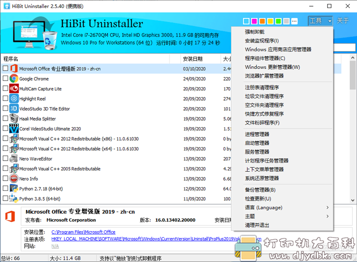Open 系统还原管理器 menu entry
The height and width of the screenshot is (262, 357).
(282, 178)
